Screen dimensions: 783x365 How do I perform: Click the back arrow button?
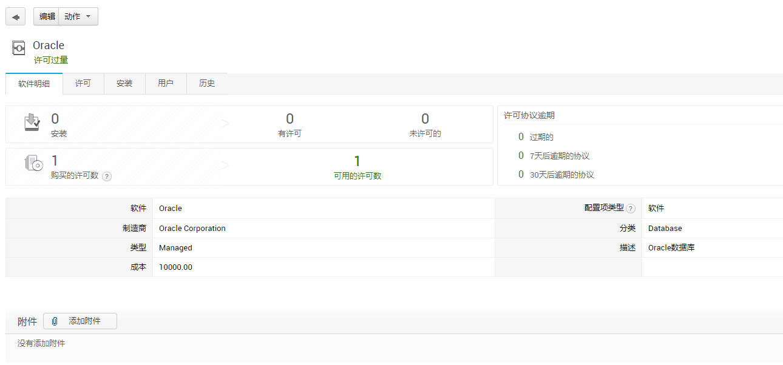coord(15,17)
